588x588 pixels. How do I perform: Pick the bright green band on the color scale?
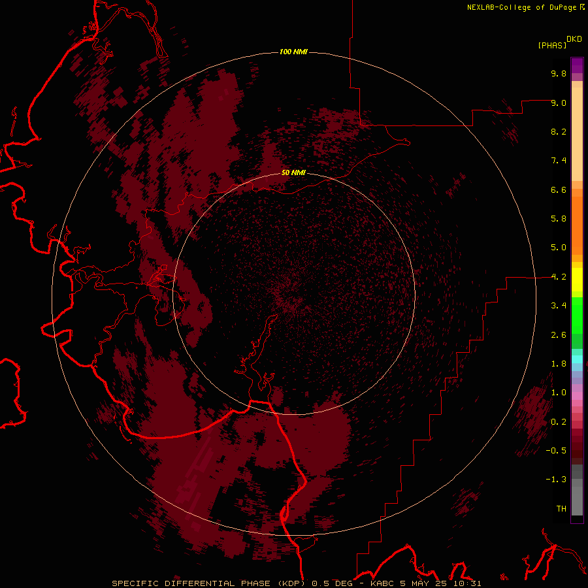click(x=577, y=316)
